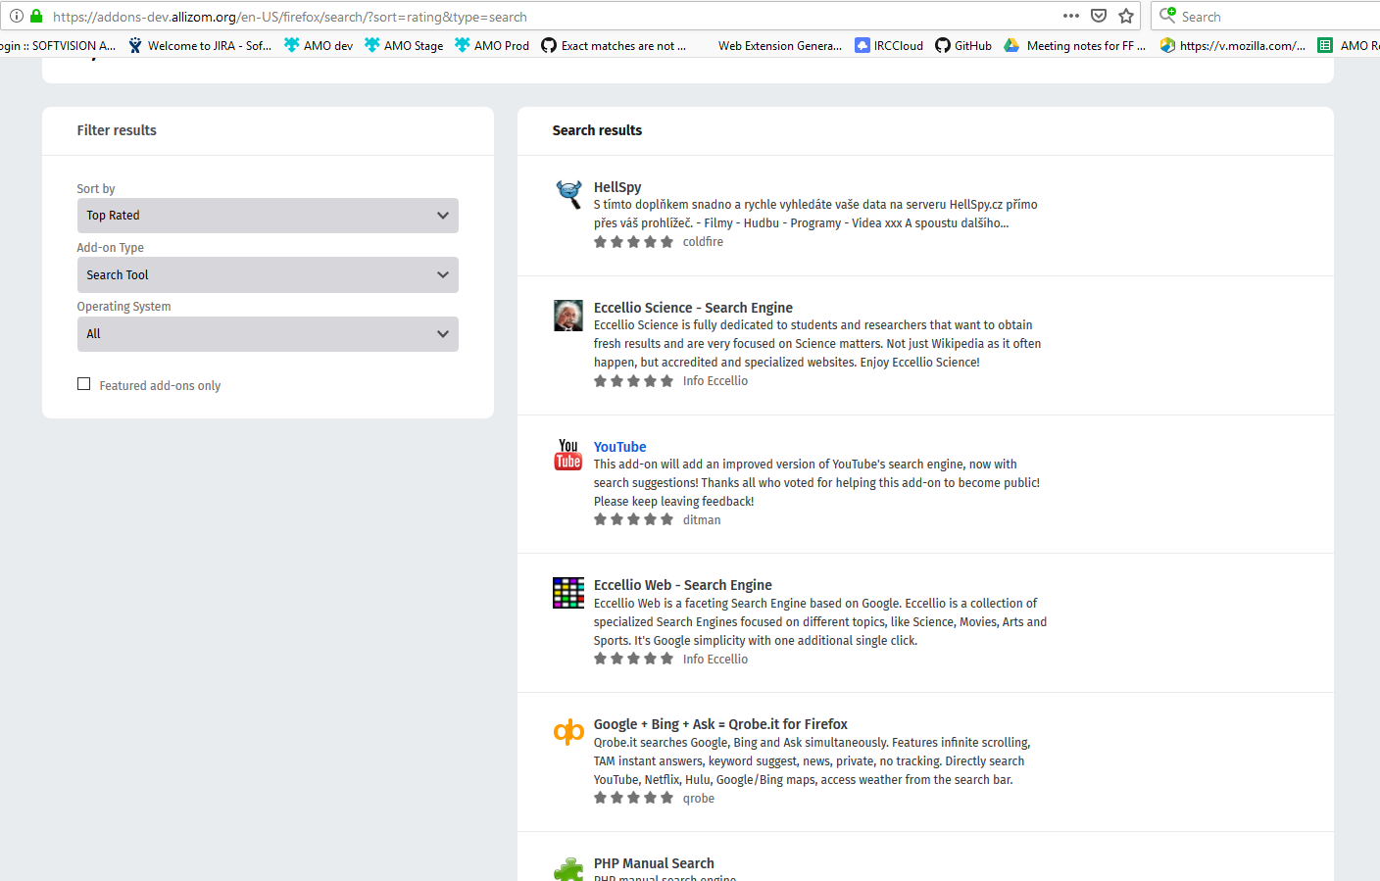Open the GitHub bookmark
1380x881 pixels.
pos(963,45)
